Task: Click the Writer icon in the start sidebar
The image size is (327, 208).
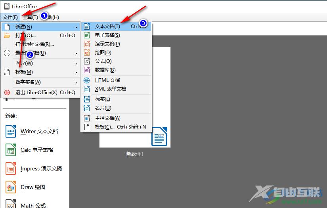Action: (11, 131)
